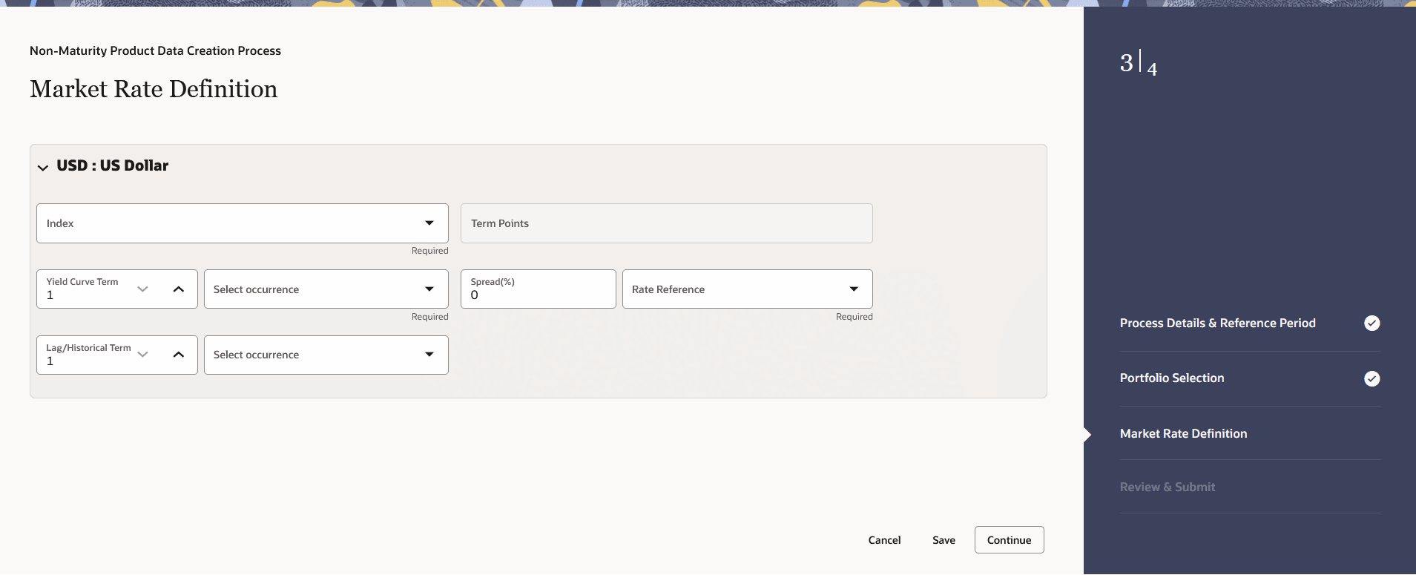Decrease the Lag/Historical Term value
Viewport: 1416px width, 575px height.
click(x=143, y=355)
